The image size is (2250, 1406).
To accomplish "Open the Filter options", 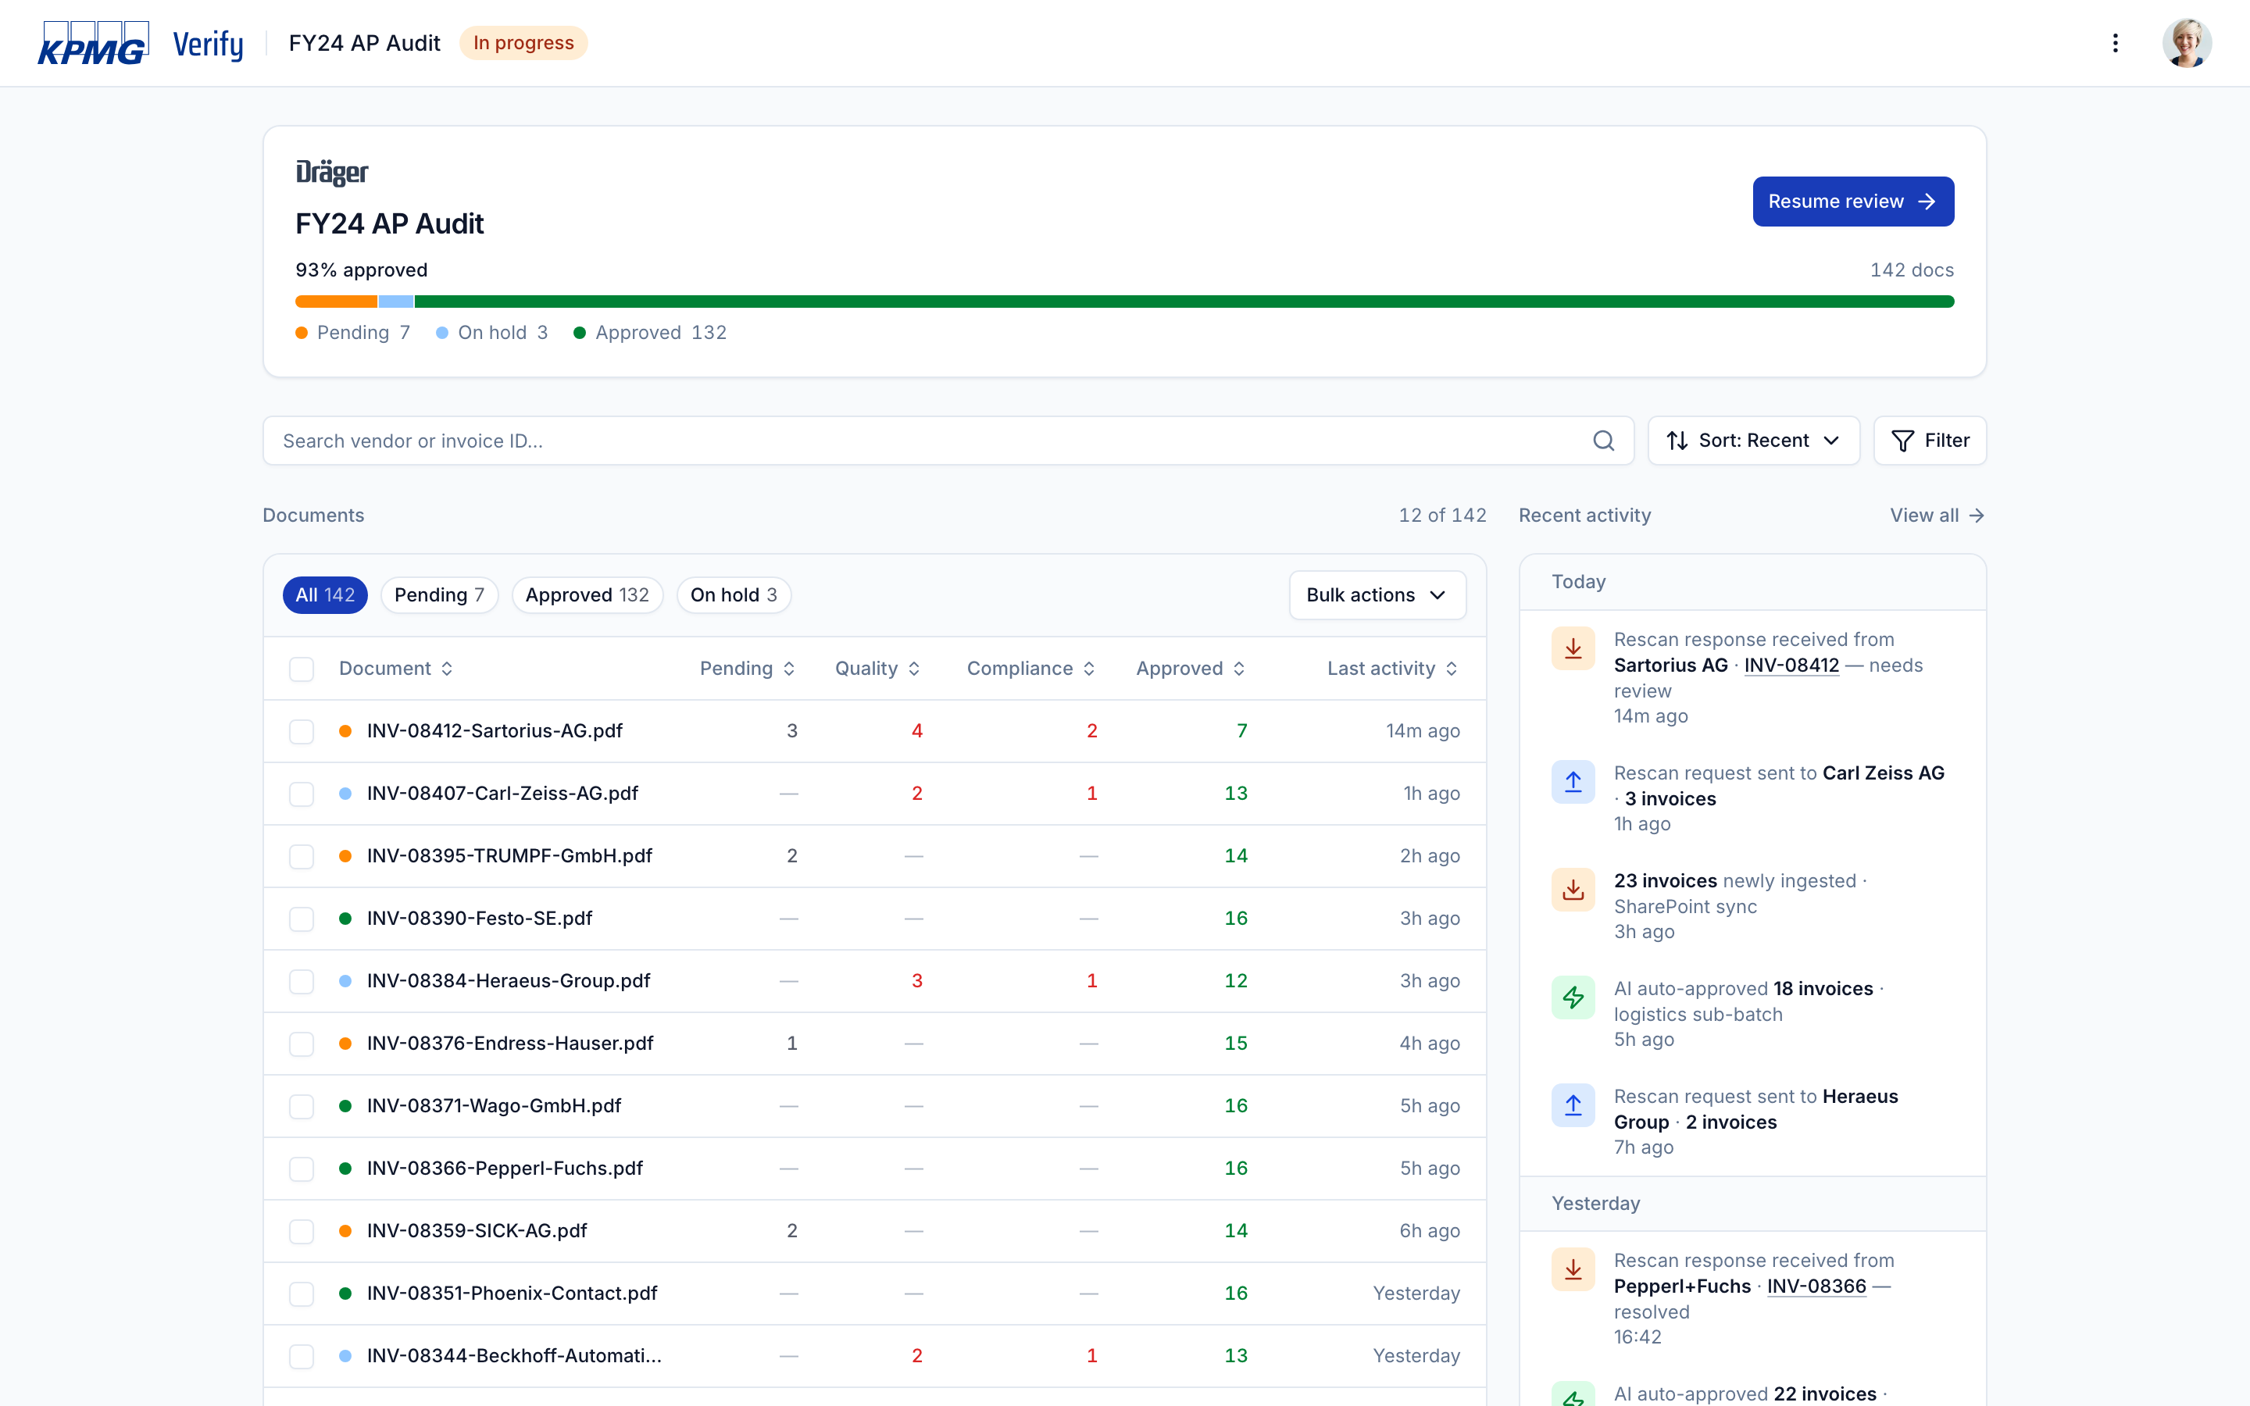I will [x=1930, y=441].
